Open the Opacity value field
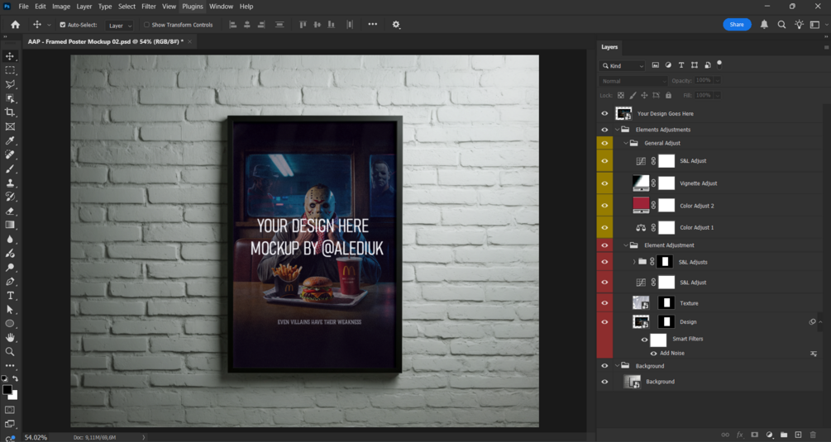Viewport: 831px width, 442px height. click(x=704, y=80)
